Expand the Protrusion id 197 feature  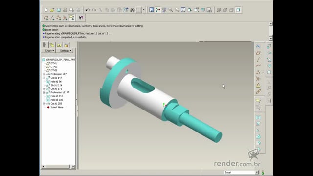click(x=44, y=92)
